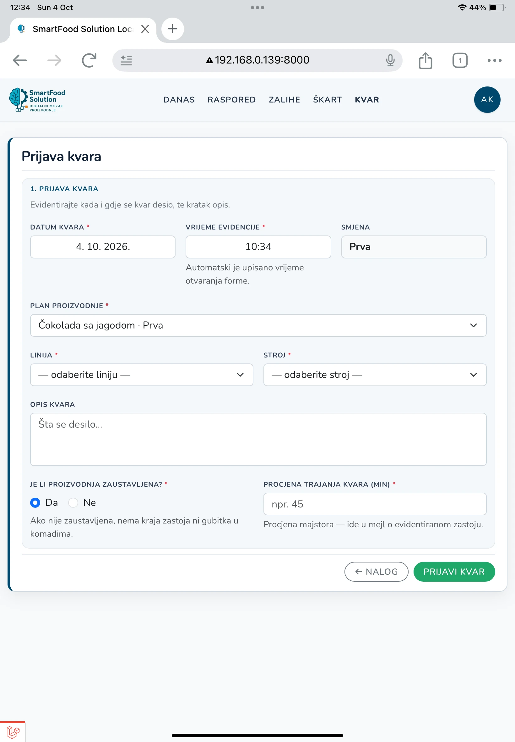The image size is (515, 742).
Task: Open the ŠKART menu item
Action: coord(328,99)
